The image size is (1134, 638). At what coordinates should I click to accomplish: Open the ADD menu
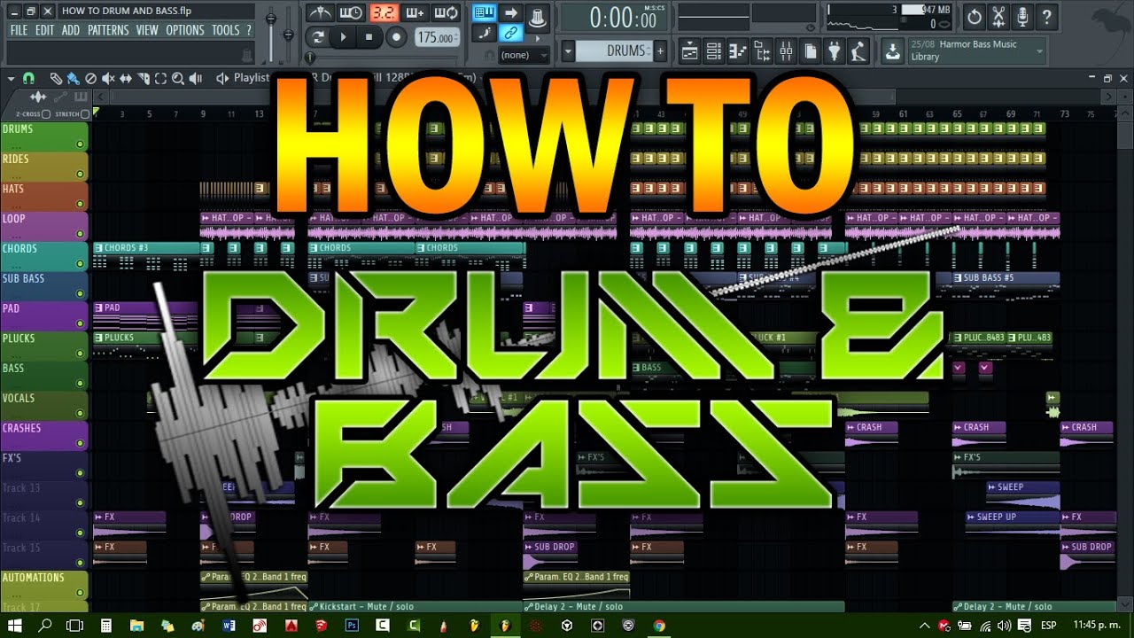[71, 30]
